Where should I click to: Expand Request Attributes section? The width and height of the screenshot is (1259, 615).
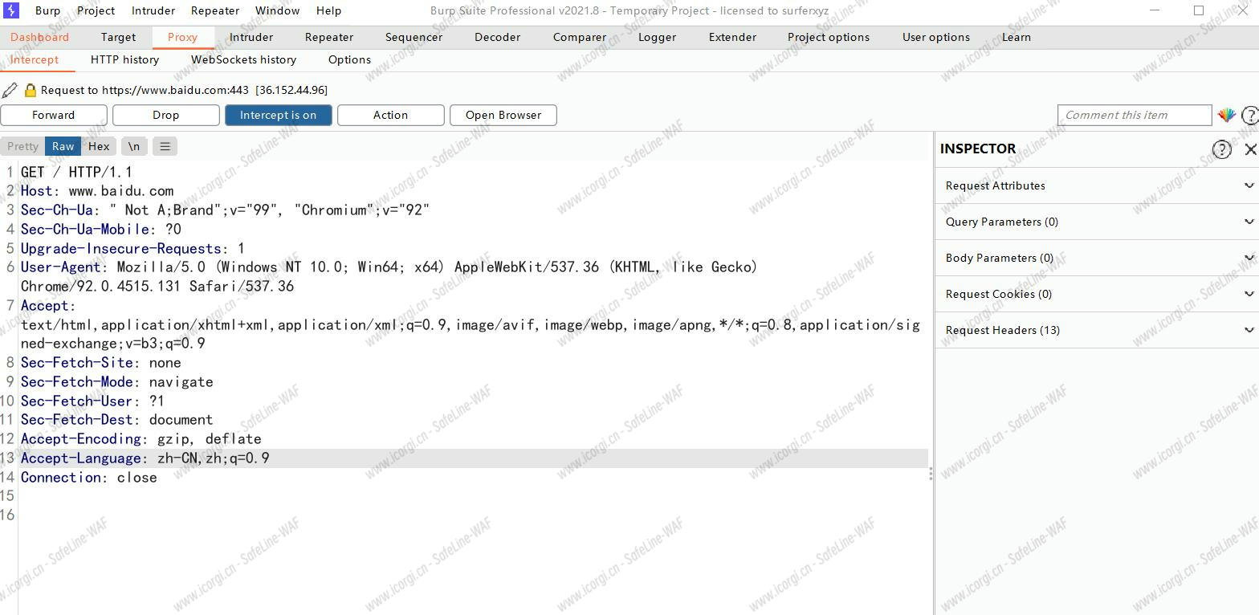click(x=1097, y=185)
